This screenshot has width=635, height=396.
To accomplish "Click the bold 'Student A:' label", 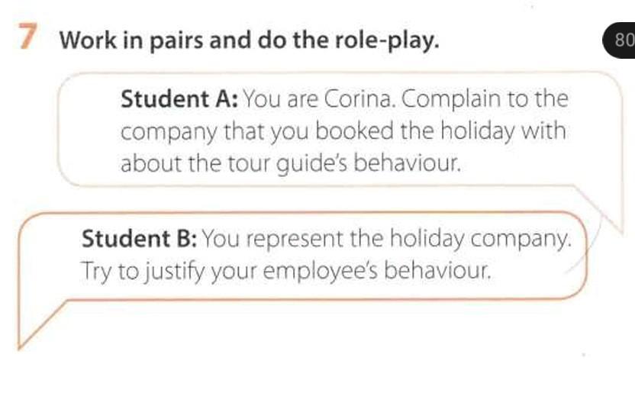I will point(180,100).
